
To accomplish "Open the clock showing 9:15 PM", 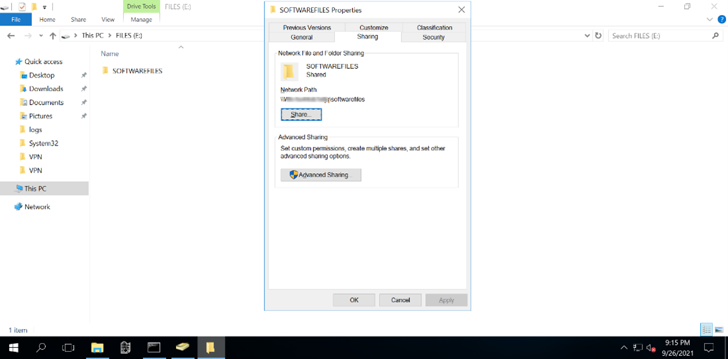I will coord(678,347).
